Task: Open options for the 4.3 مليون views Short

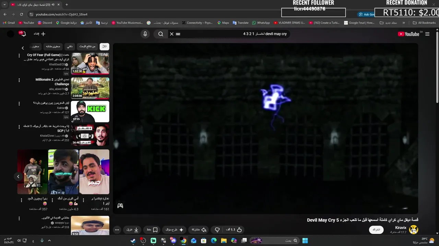Action: (52, 200)
